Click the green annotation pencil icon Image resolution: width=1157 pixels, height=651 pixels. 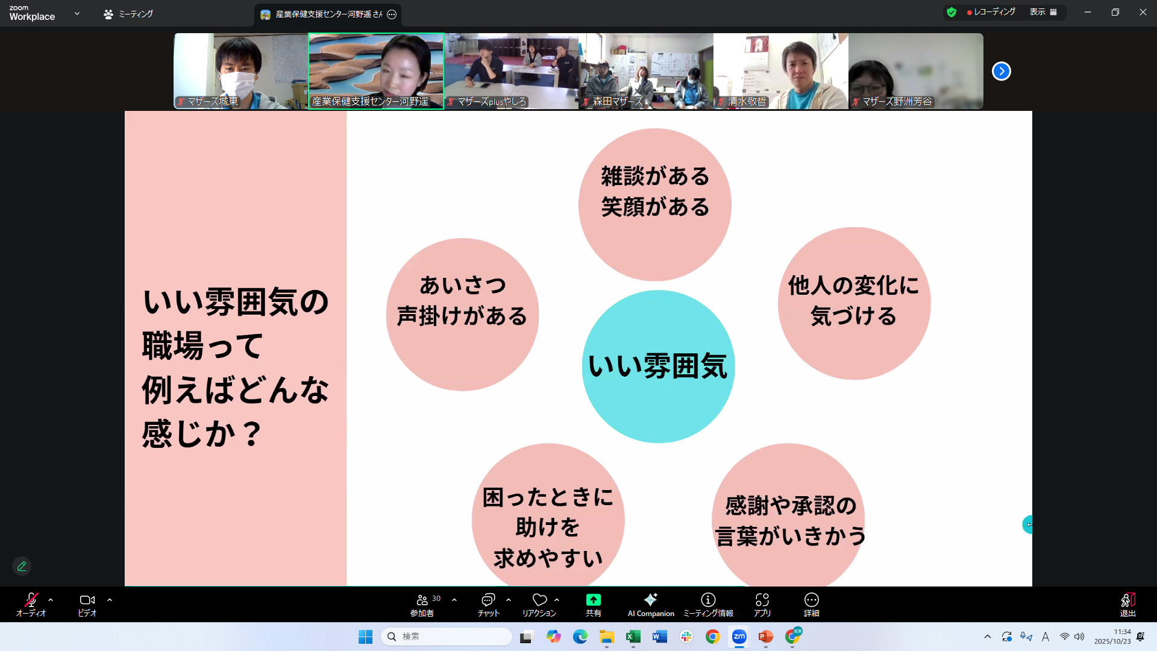coord(22,566)
